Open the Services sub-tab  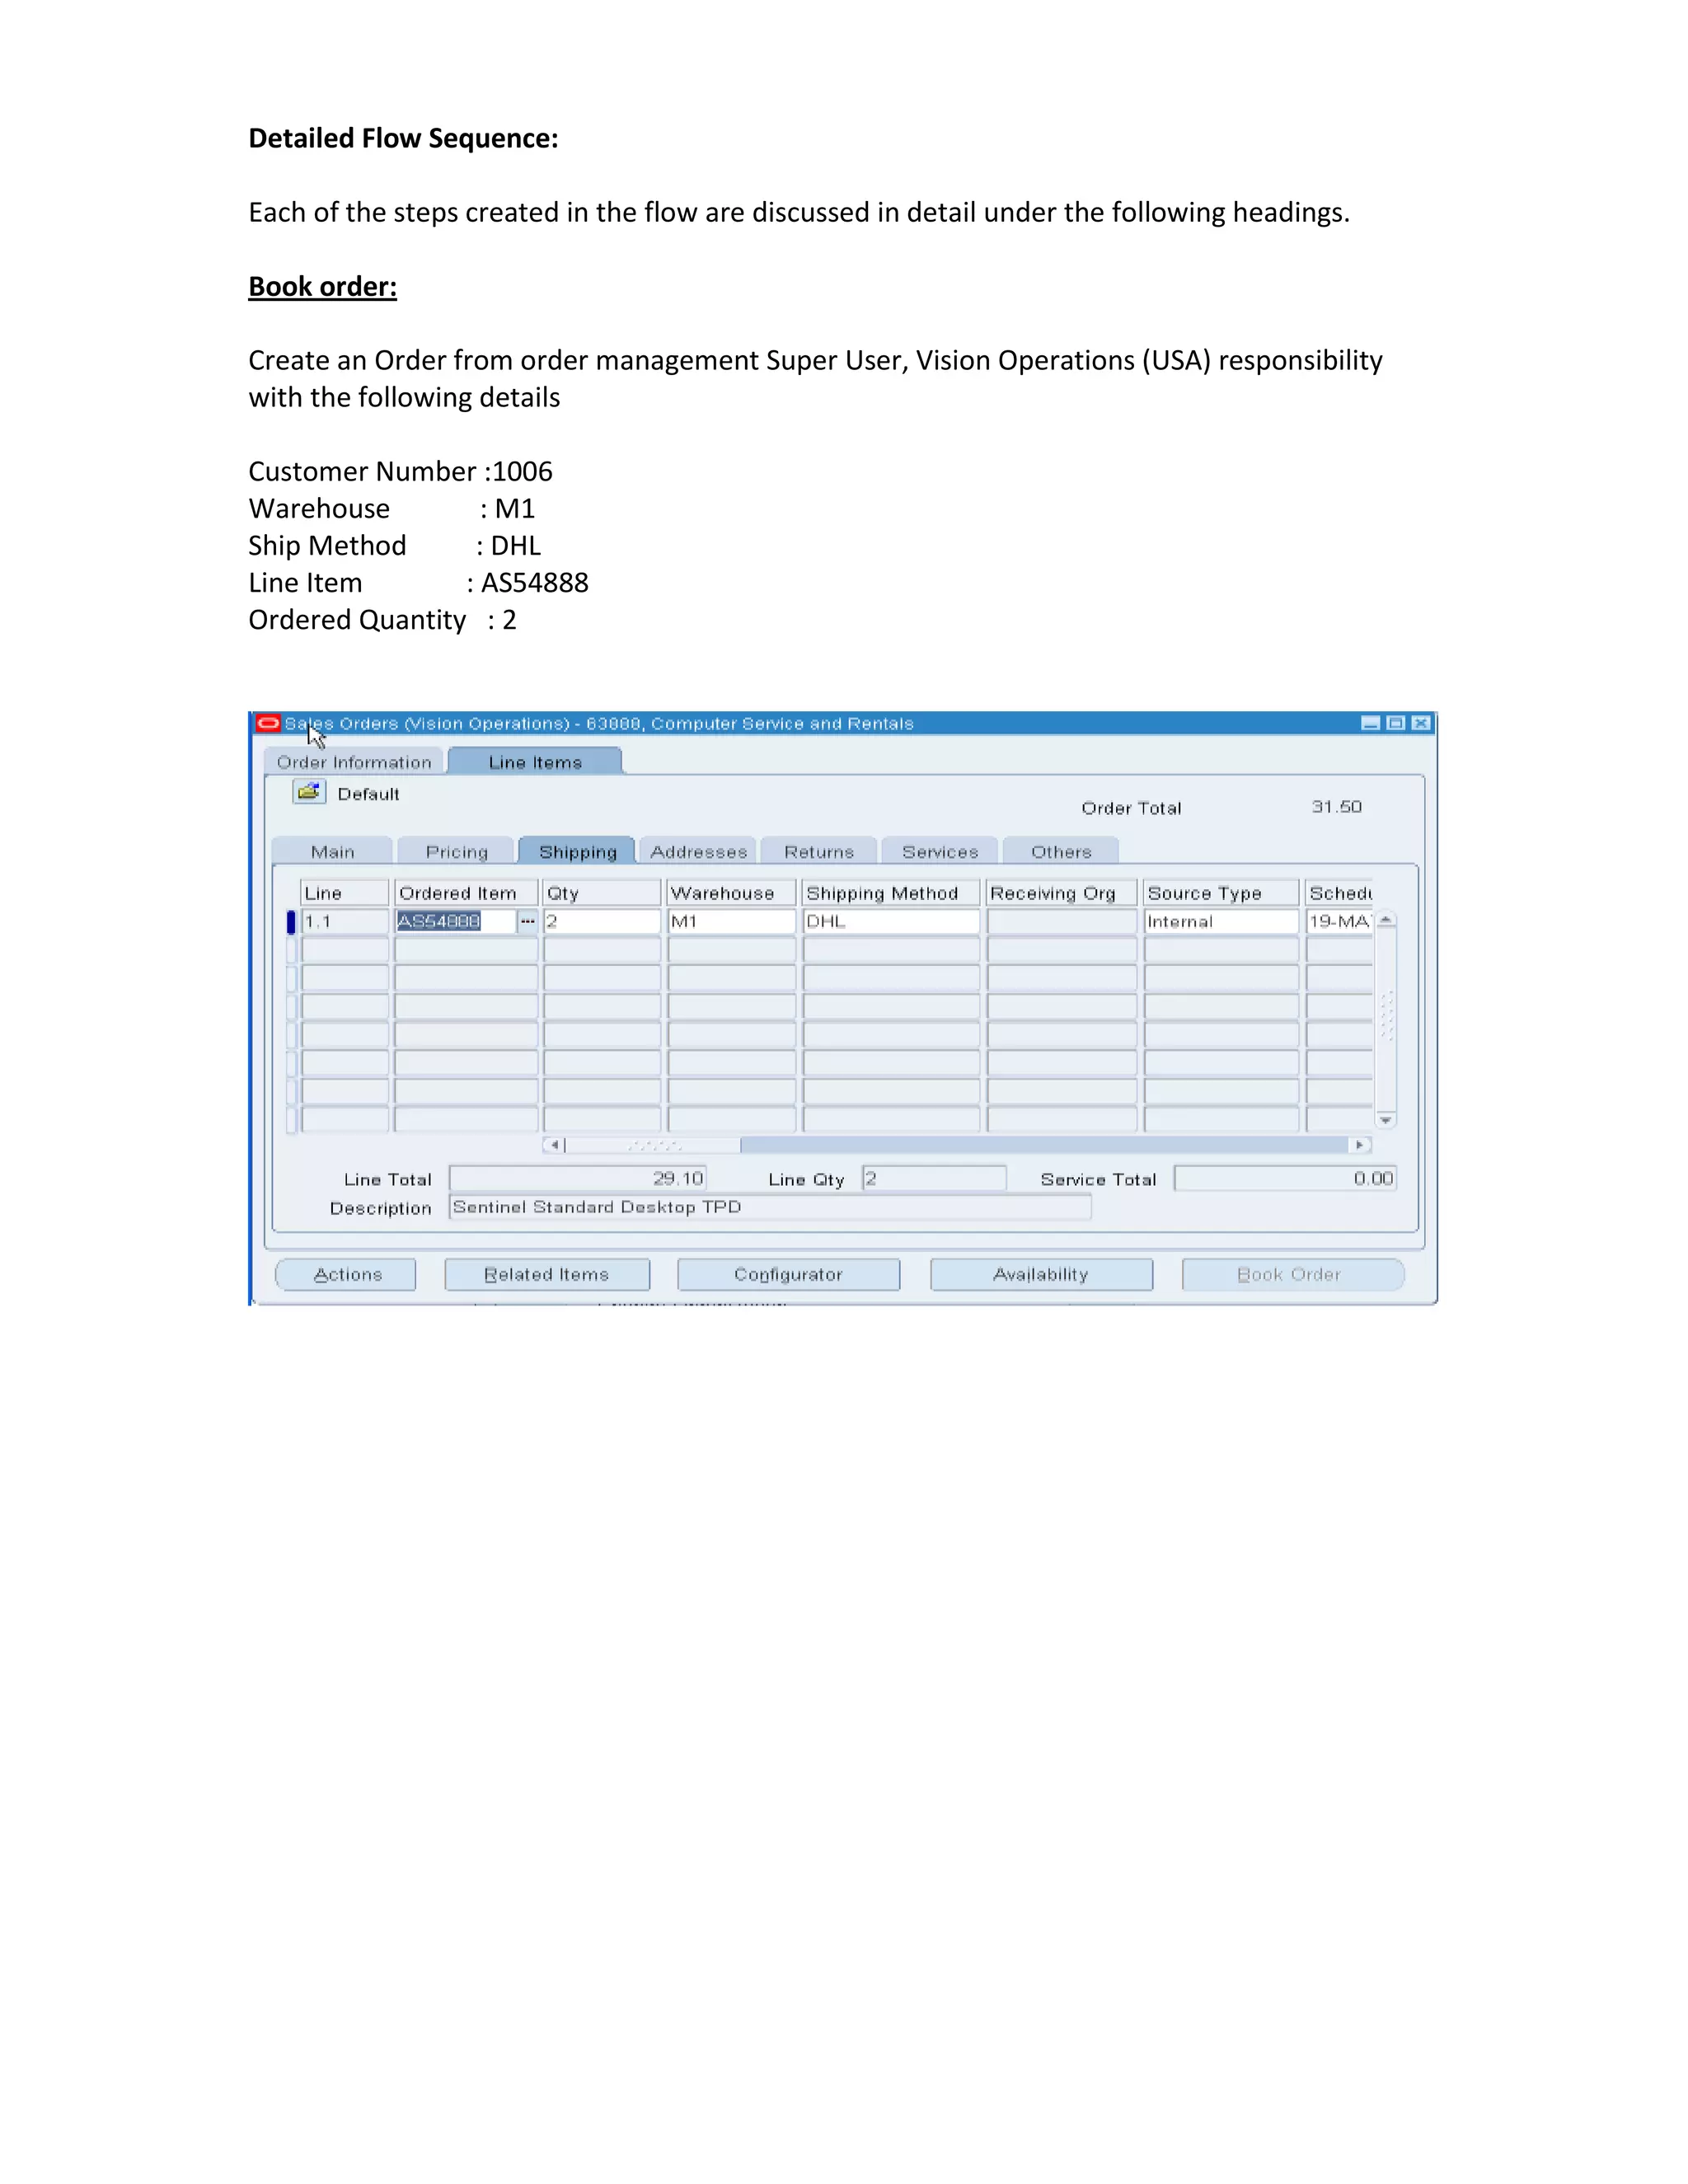pyautogui.click(x=940, y=852)
